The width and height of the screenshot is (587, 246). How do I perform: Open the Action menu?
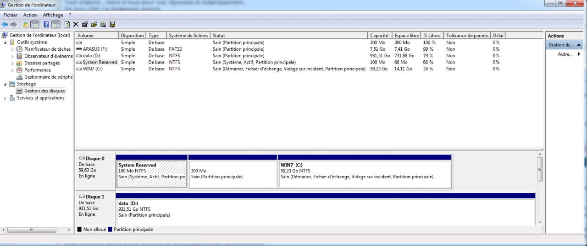point(30,15)
